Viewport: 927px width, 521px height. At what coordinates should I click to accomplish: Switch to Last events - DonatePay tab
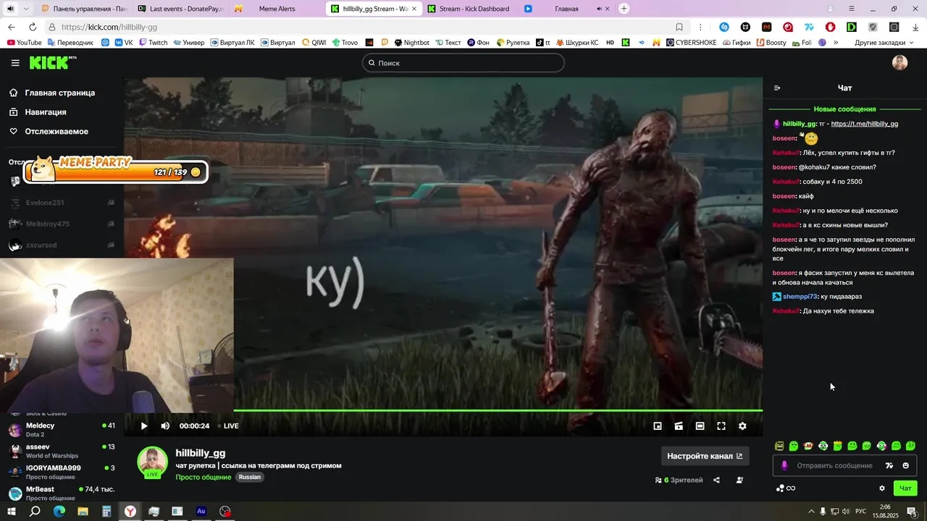(x=180, y=9)
